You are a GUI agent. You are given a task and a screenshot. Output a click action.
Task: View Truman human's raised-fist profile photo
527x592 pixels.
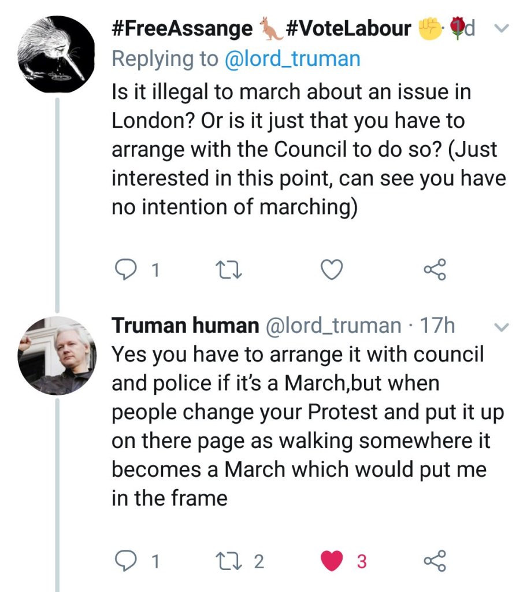click(x=55, y=356)
